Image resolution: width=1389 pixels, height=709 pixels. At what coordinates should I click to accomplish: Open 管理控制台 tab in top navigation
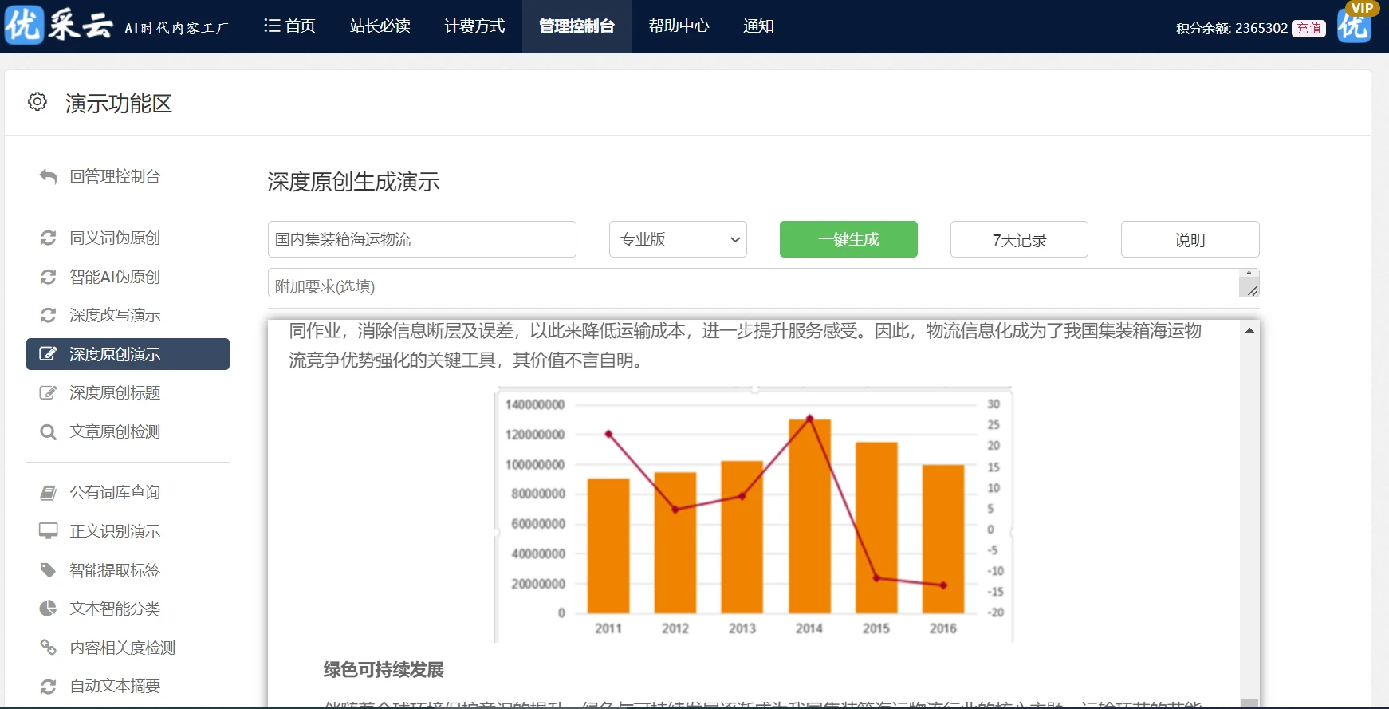click(x=576, y=26)
